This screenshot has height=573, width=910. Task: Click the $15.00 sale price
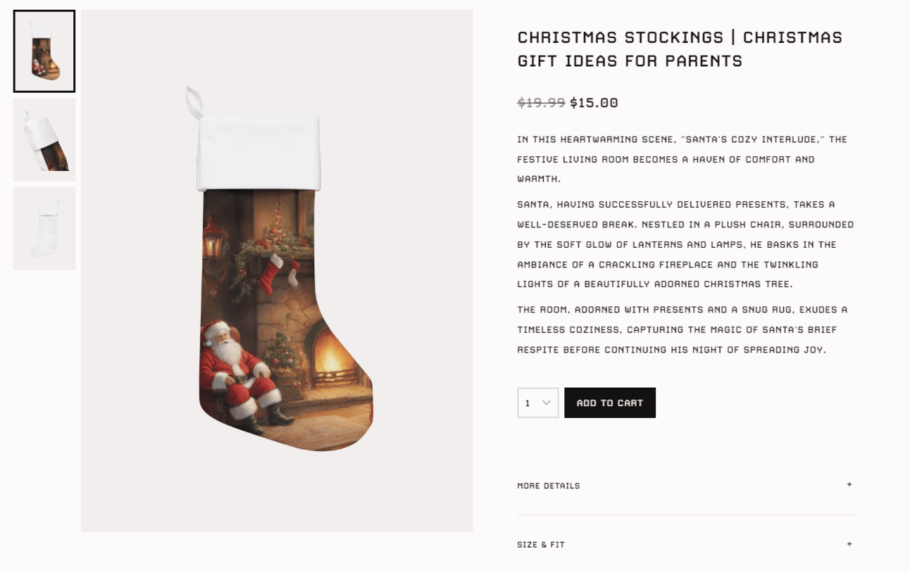tap(594, 103)
